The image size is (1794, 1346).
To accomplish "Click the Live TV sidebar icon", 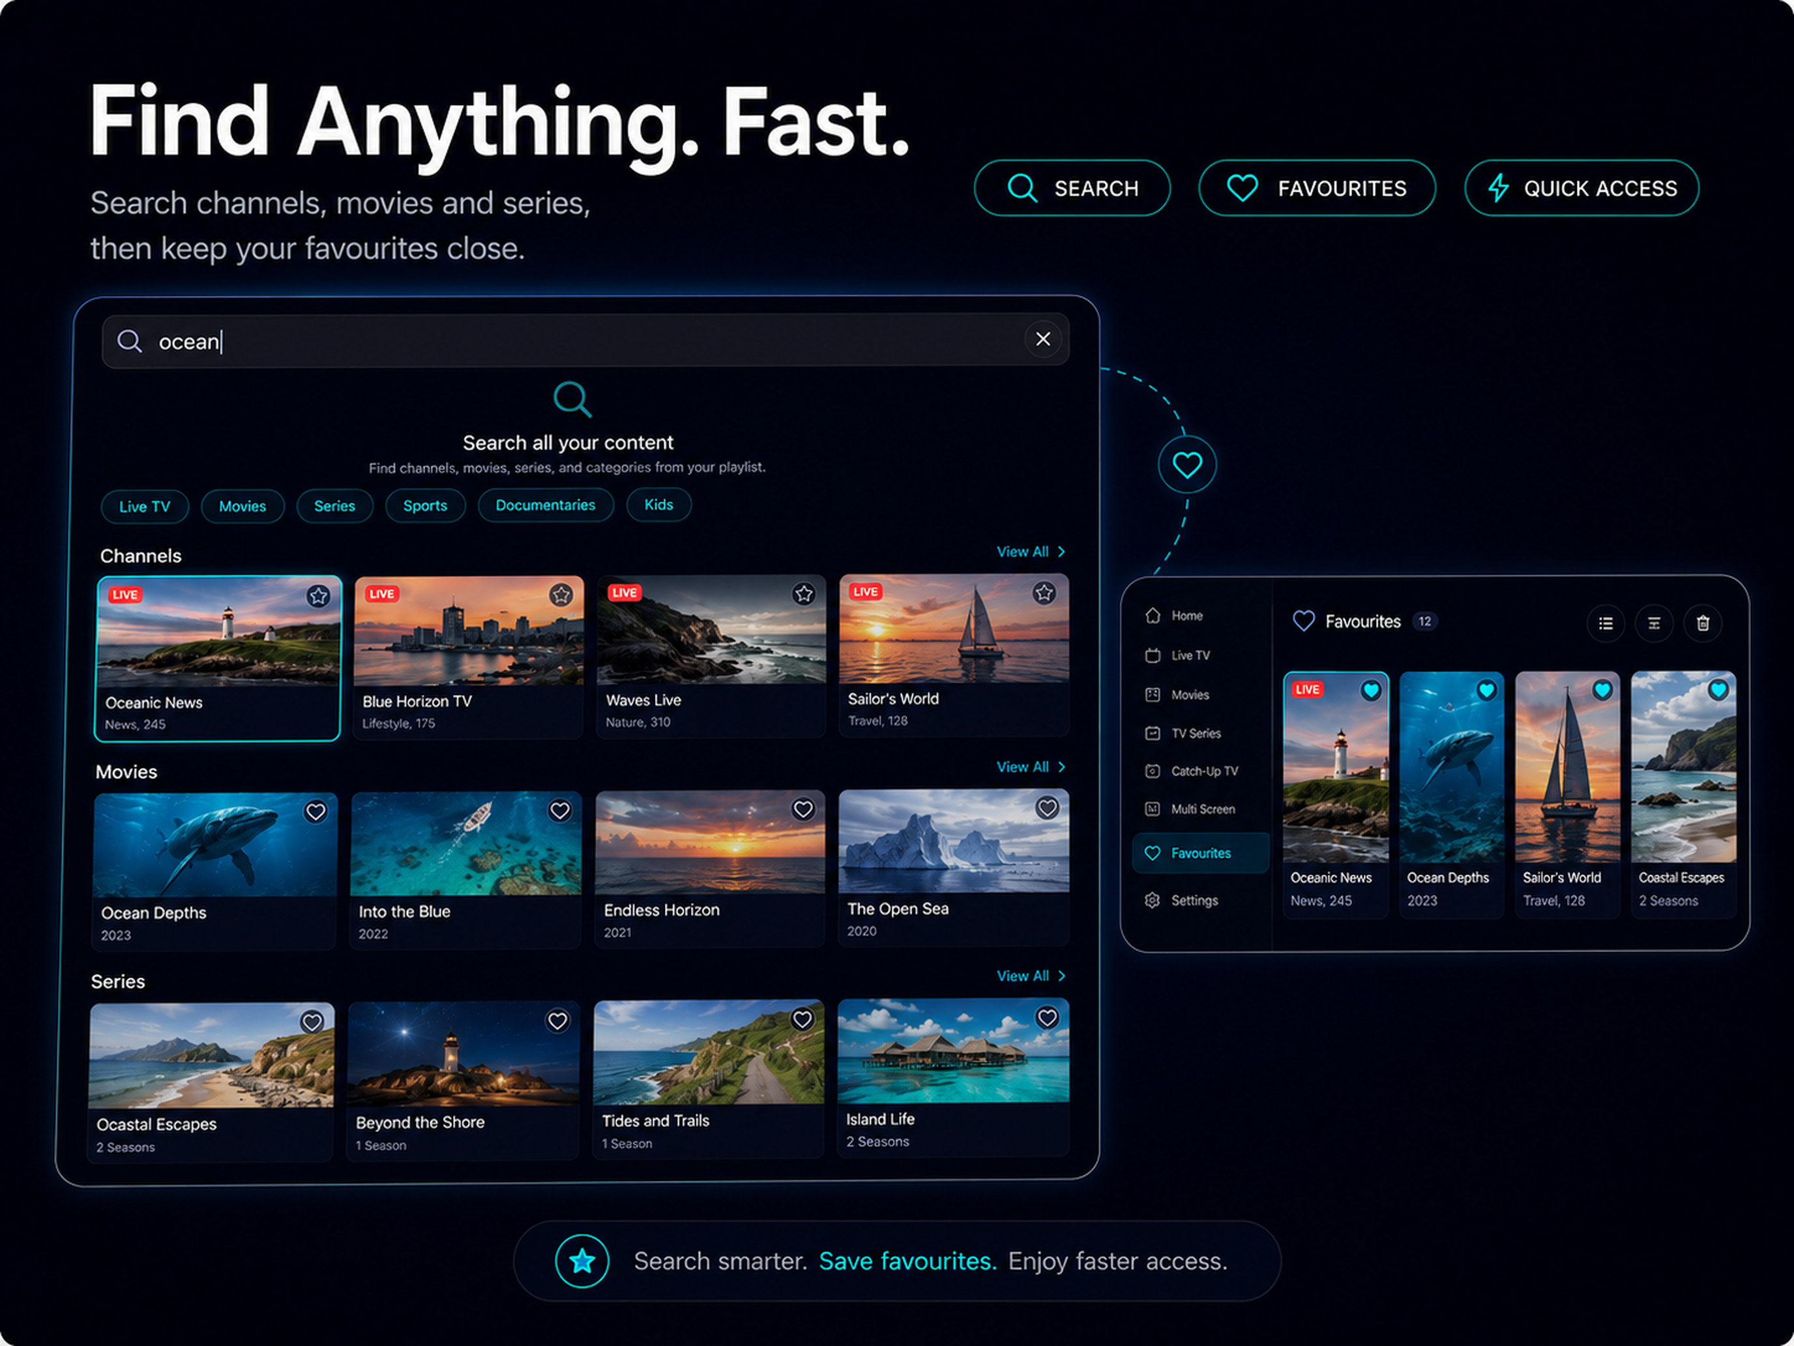I will pyautogui.click(x=1153, y=655).
